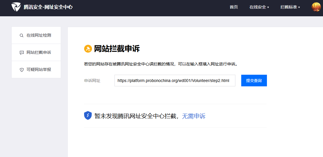
Task: Click the 申诉网址 field label
Action: click(x=92, y=81)
